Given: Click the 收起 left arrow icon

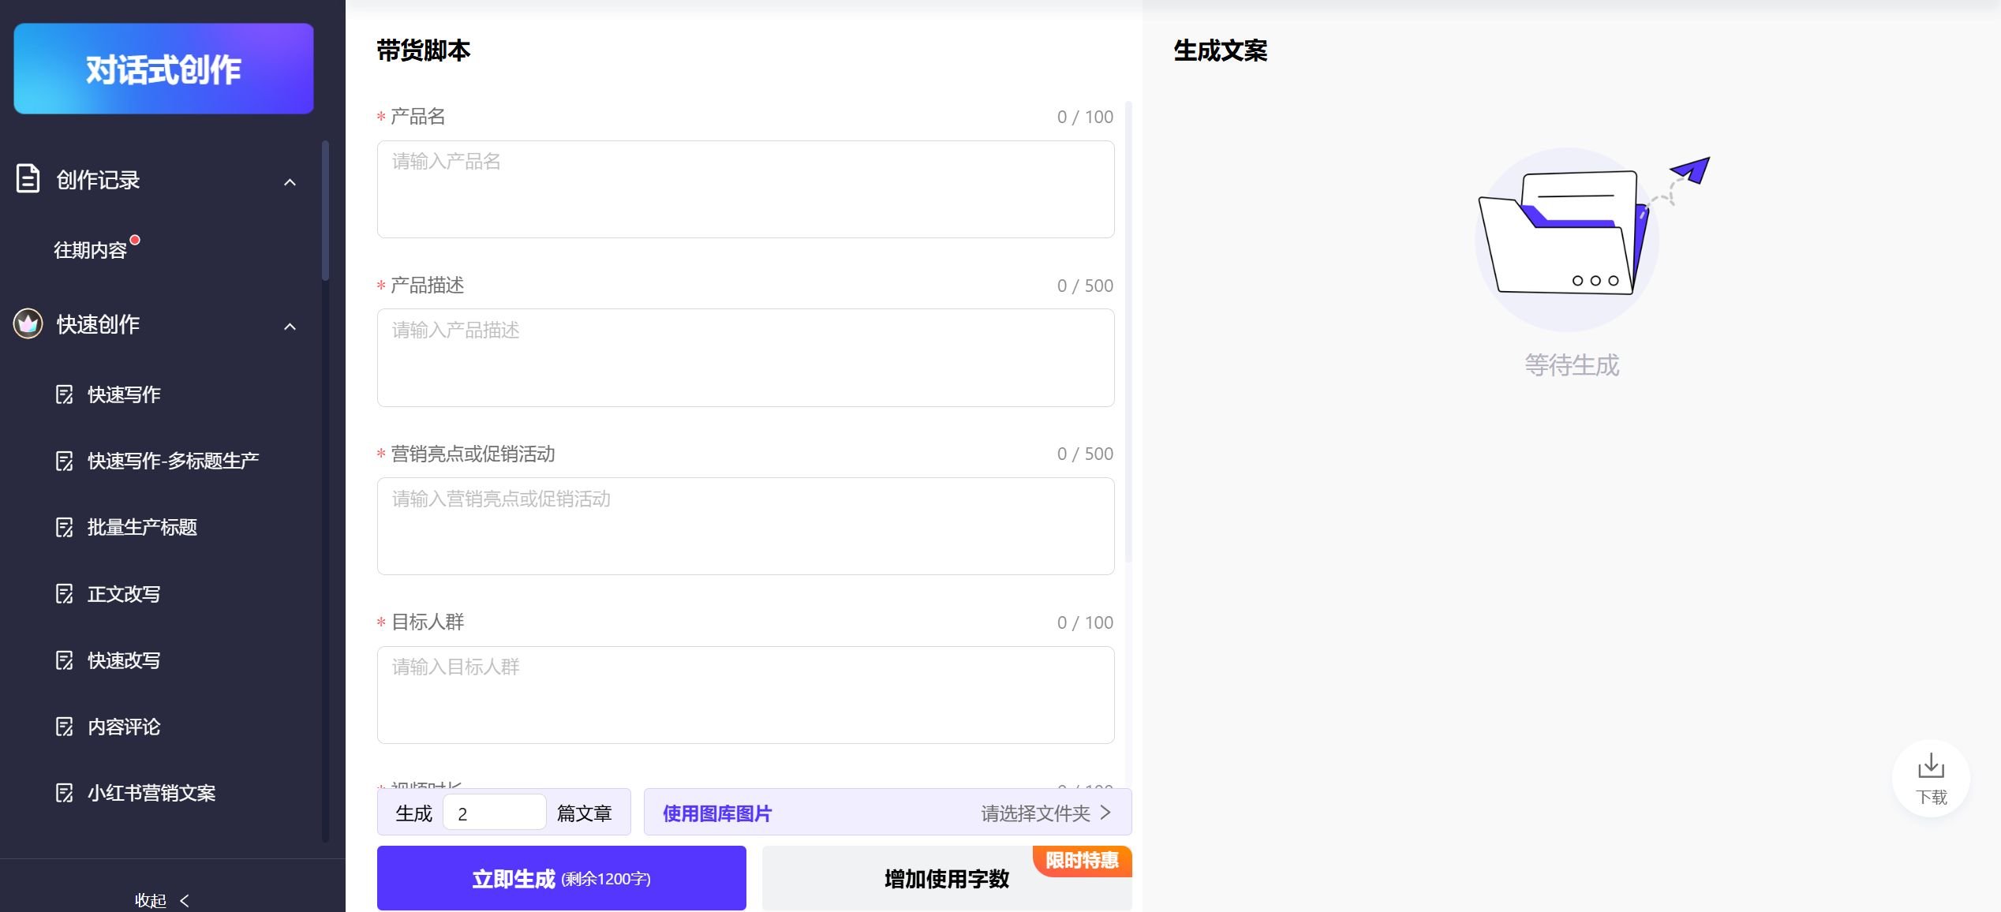Looking at the screenshot, I should (x=185, y=900).
